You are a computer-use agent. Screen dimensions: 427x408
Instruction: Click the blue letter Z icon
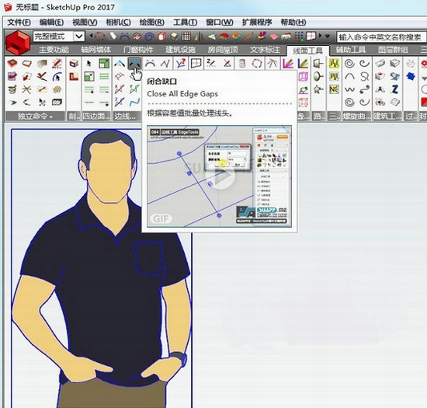395,89
